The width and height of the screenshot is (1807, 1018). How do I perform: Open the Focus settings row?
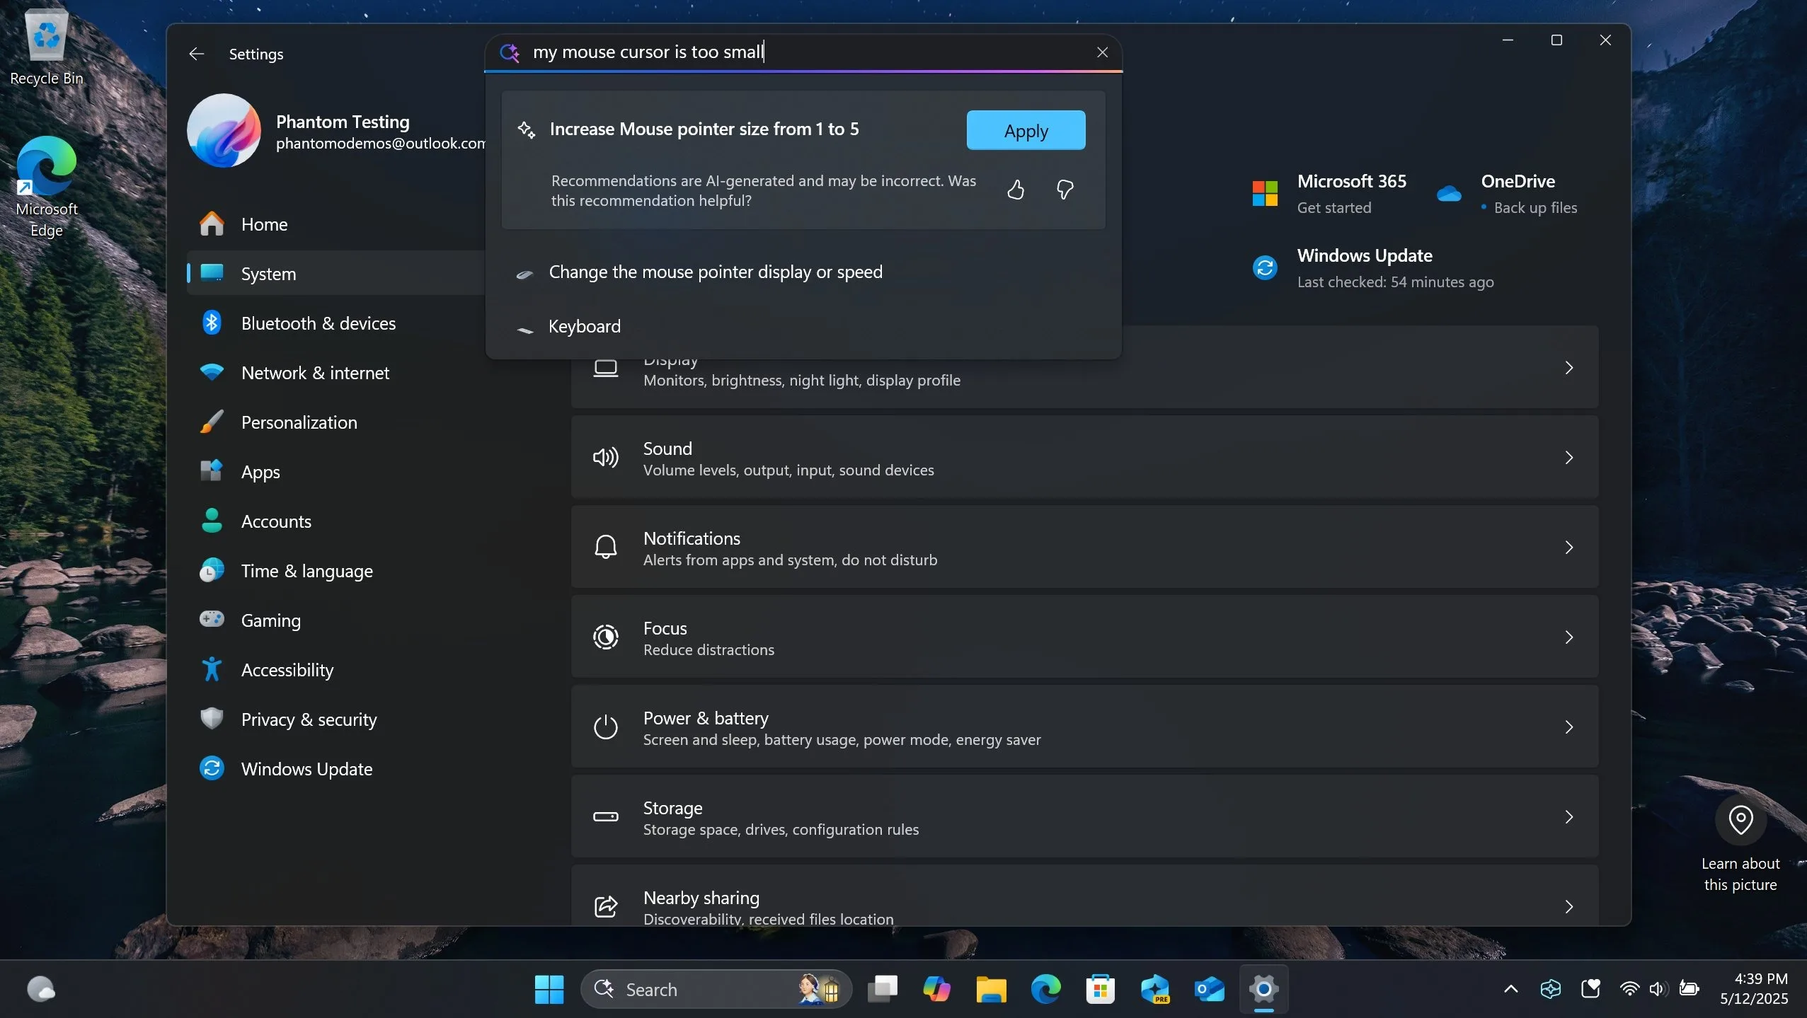1083,637
